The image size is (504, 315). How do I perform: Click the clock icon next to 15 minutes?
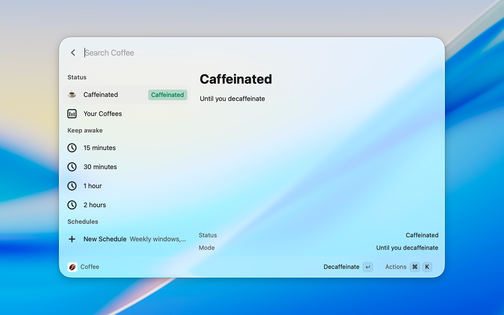[x=72, y=148]
